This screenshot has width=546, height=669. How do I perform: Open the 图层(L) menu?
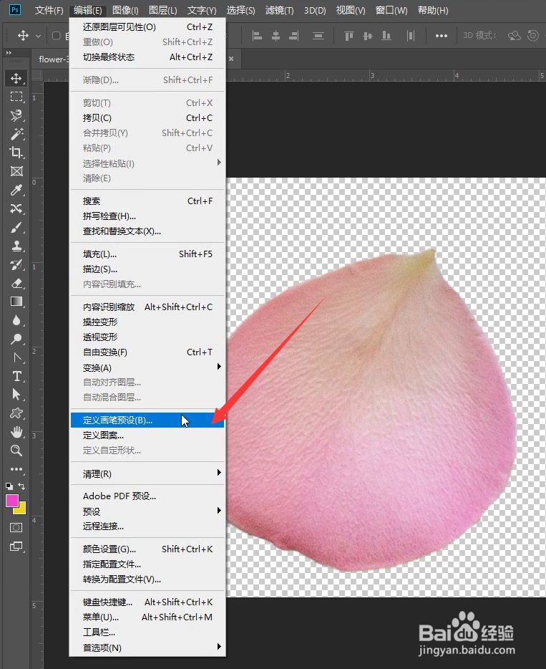(x=163, y=10)
